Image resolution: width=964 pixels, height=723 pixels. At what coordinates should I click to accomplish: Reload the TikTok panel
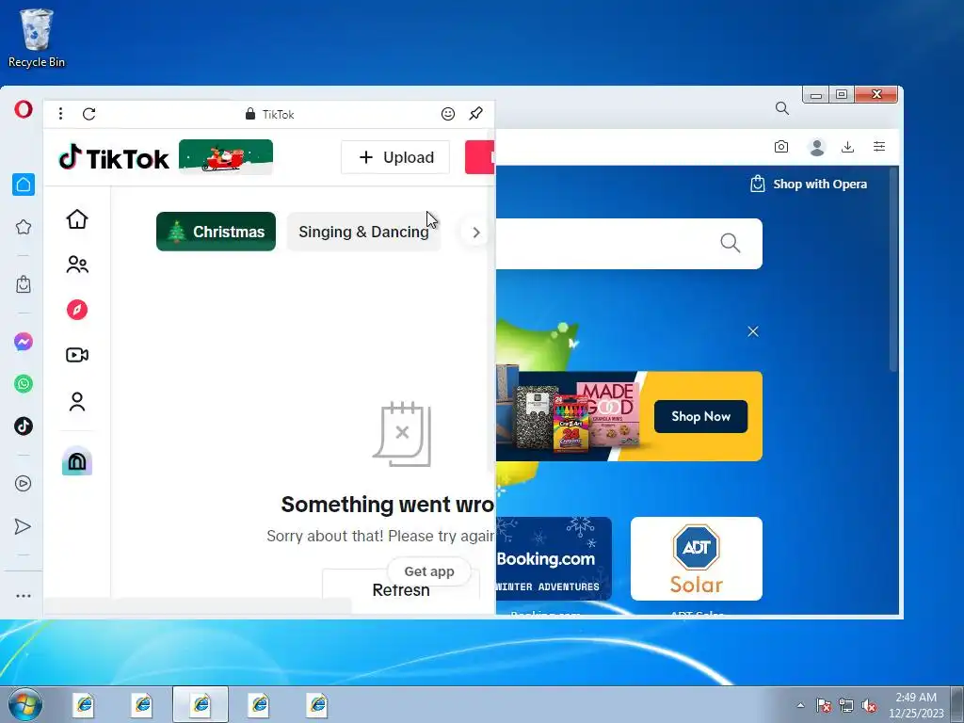[x=89, y=114]
